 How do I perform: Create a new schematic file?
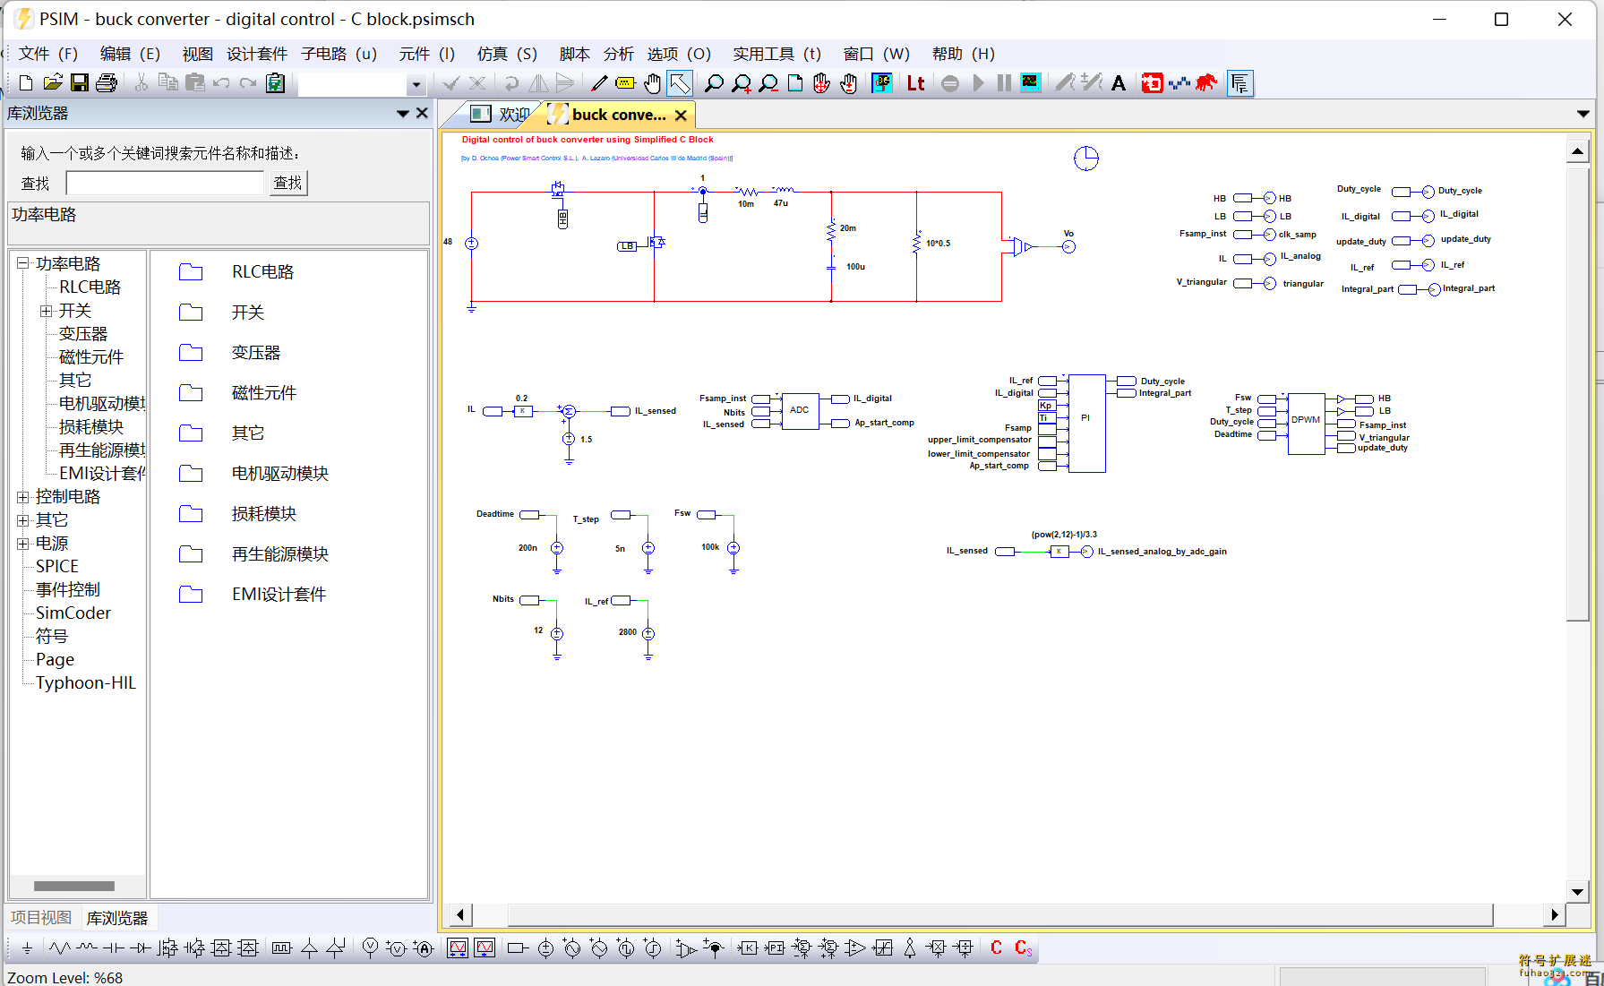[26, 83]
